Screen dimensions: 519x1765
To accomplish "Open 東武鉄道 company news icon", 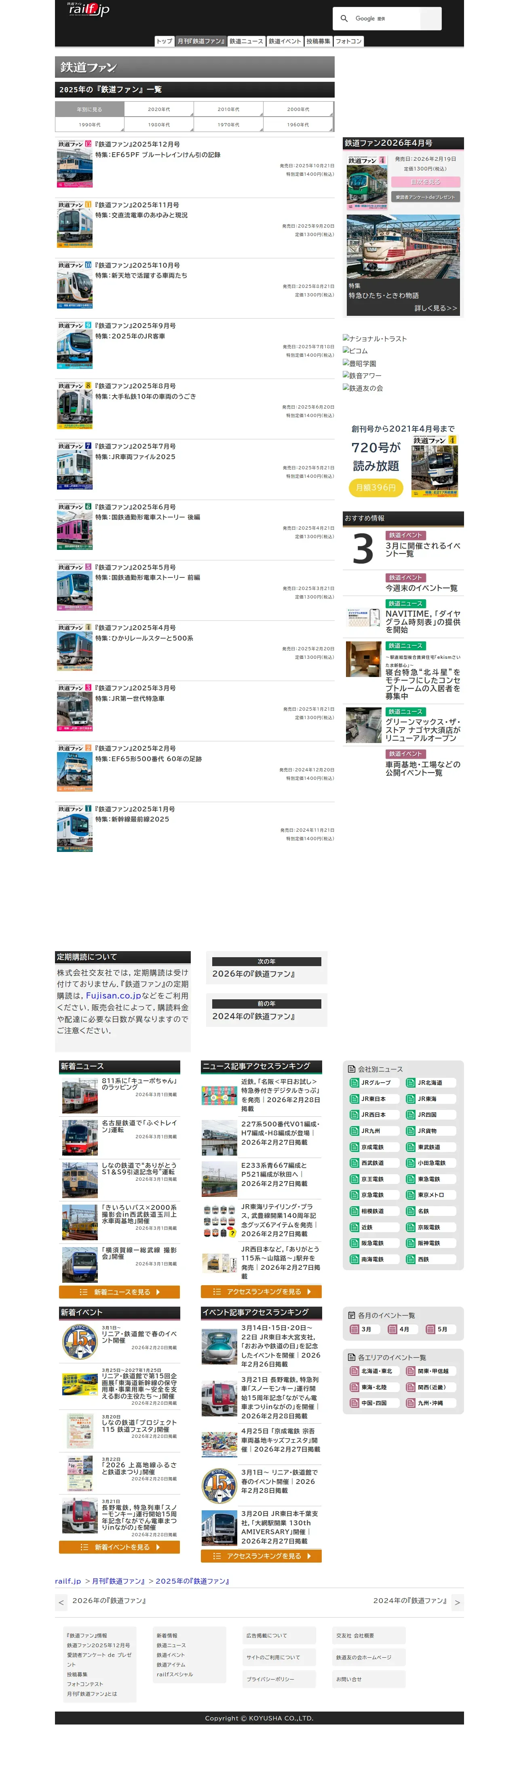I will (410, 1147).
